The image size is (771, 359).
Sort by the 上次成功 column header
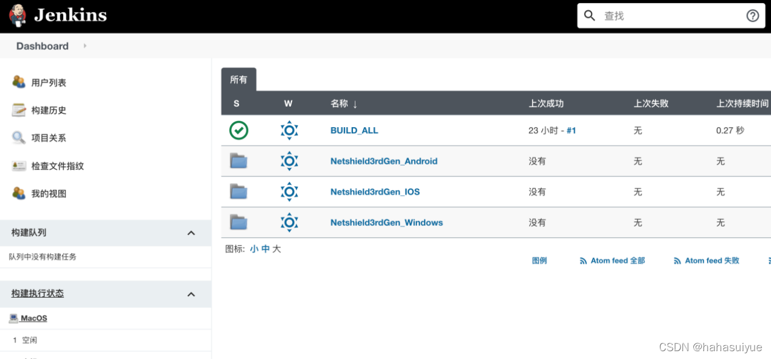click(546, 104)
